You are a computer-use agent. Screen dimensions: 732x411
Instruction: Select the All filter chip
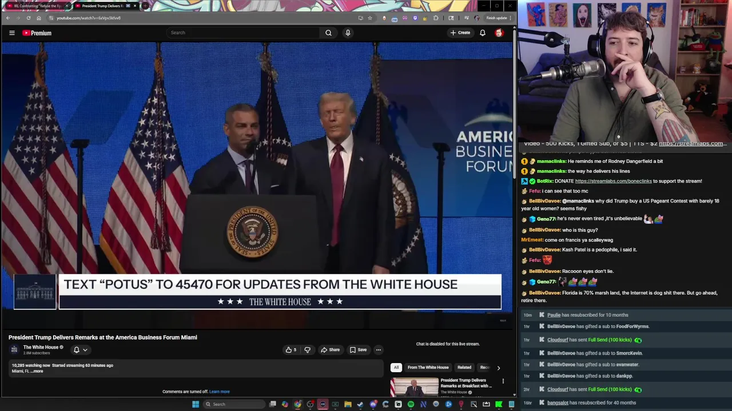tap(396, 367)
